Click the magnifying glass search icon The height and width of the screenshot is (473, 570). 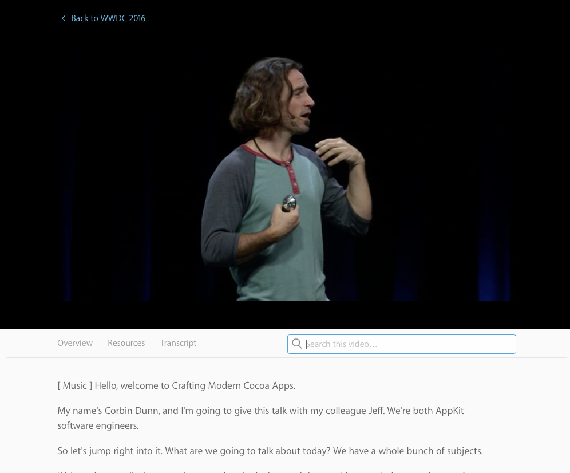[x=296, y=344]
